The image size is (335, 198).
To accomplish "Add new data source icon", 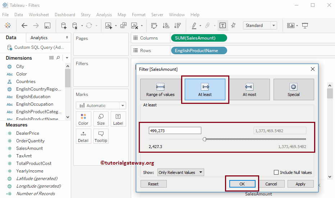I will click(x=64, y=26).
